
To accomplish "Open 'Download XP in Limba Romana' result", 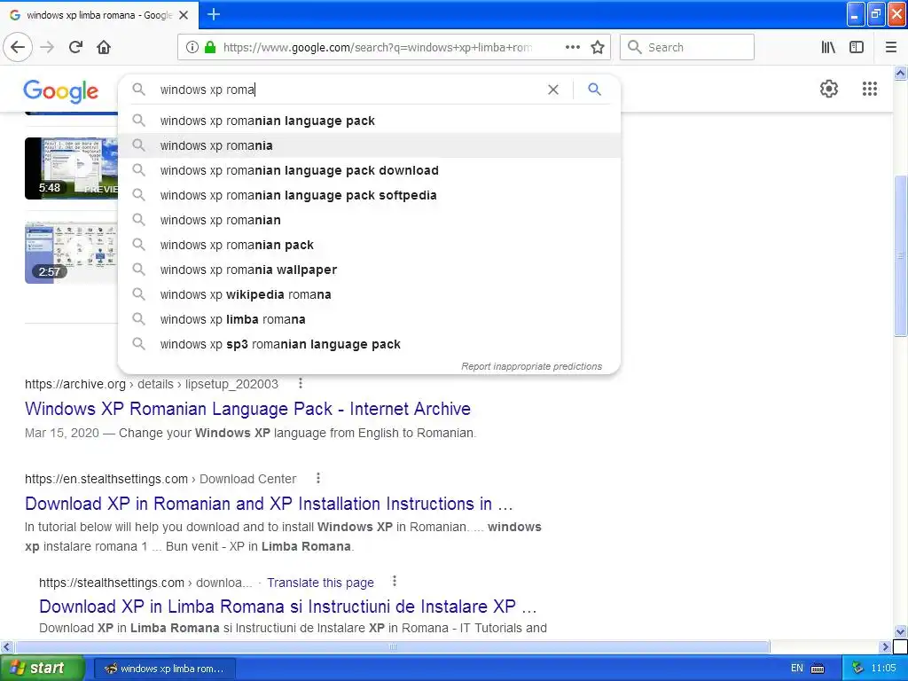I will (288, 607).
